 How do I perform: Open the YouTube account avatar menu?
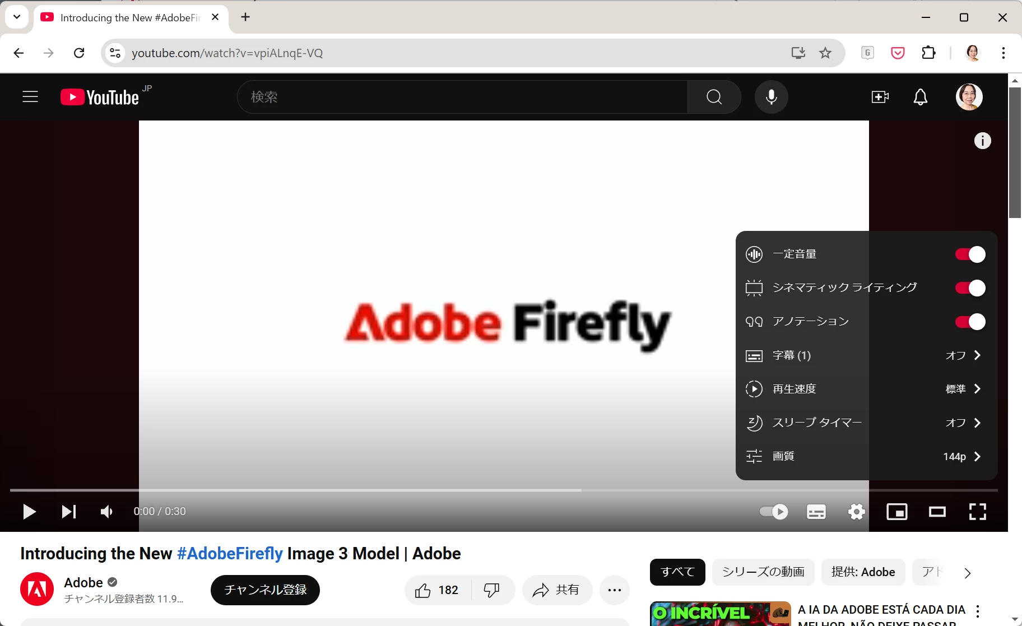pos(969,97)
